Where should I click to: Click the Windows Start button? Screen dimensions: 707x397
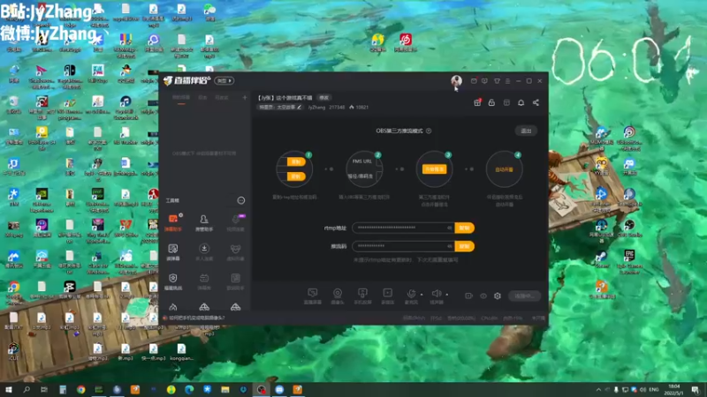(x=9, y=389)
